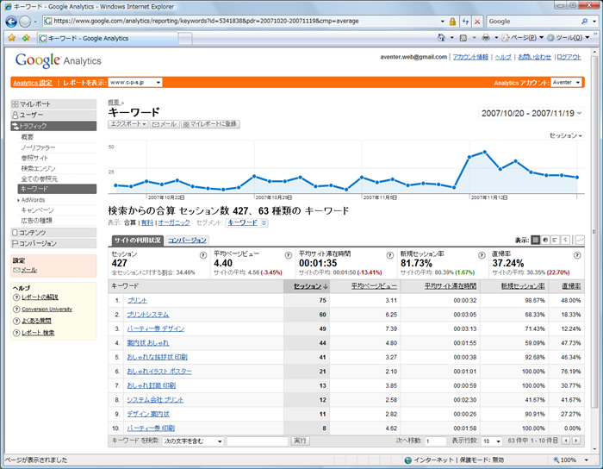
Task: Click the mail icon in 設定 box
Action: click(16, 270)
